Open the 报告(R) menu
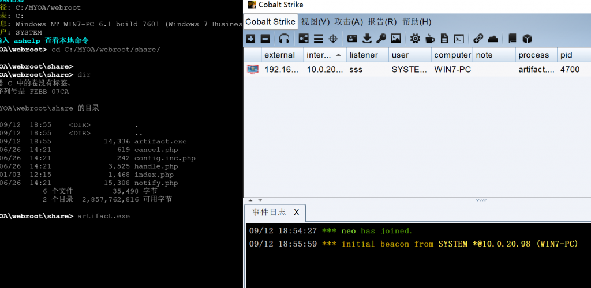Image resolution: width=591 pixels, height=288 pixels. coord(382,22)
